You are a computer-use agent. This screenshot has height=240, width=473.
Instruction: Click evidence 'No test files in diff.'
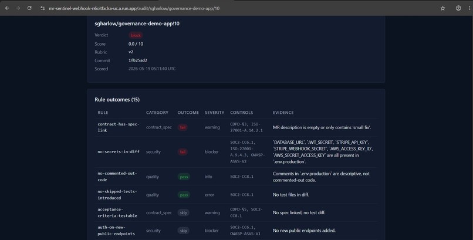click(x=291, y=195)
